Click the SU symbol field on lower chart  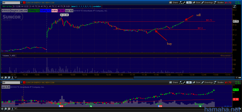click(11, 82)
